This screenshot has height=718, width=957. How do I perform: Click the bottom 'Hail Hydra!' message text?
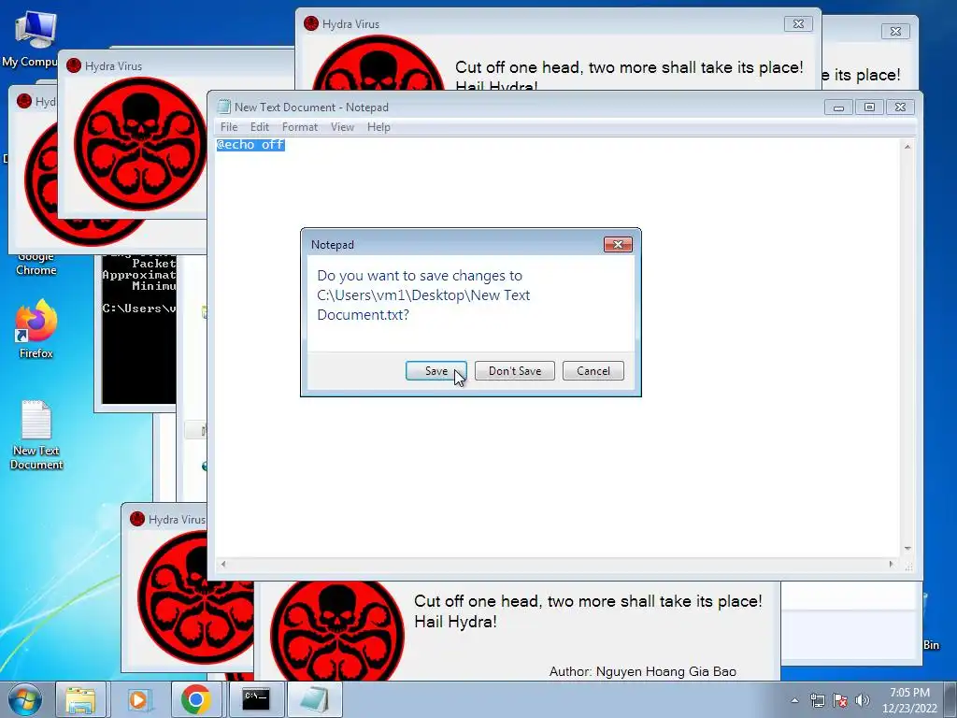pos(455,622)
